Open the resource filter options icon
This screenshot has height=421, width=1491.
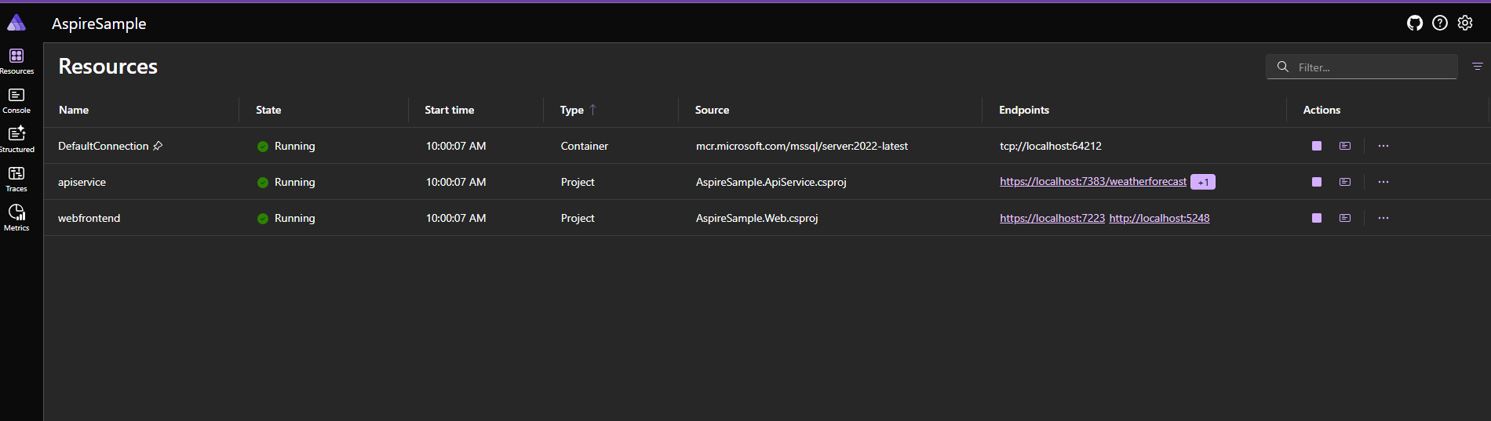point(1478,67)
